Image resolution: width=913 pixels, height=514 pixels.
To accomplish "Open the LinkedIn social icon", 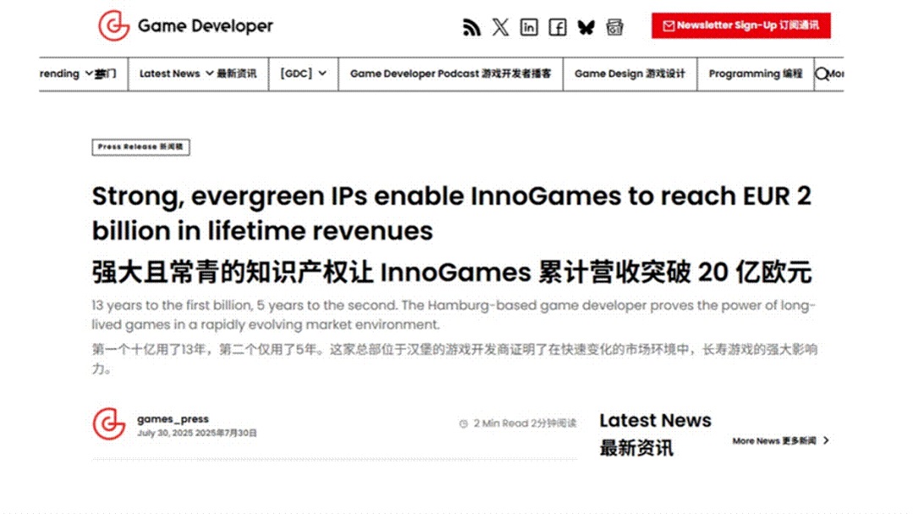I will pyautogui.click(x=528, y=27).
